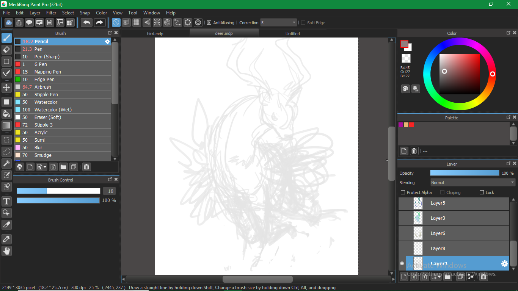This screenshot has height=291, width=518.
Task: Click the Redo arrow in toolbar
Action: point(99,23)
